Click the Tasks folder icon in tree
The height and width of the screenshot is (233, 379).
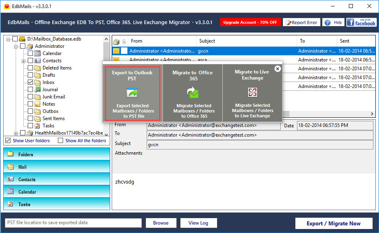tap(37, 126)
